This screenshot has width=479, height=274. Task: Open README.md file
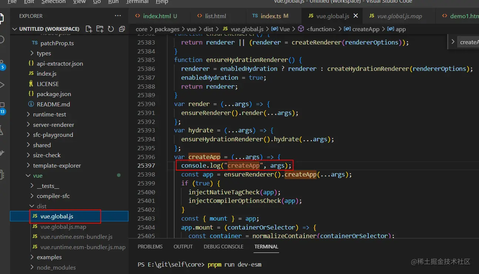coord(53,104)
